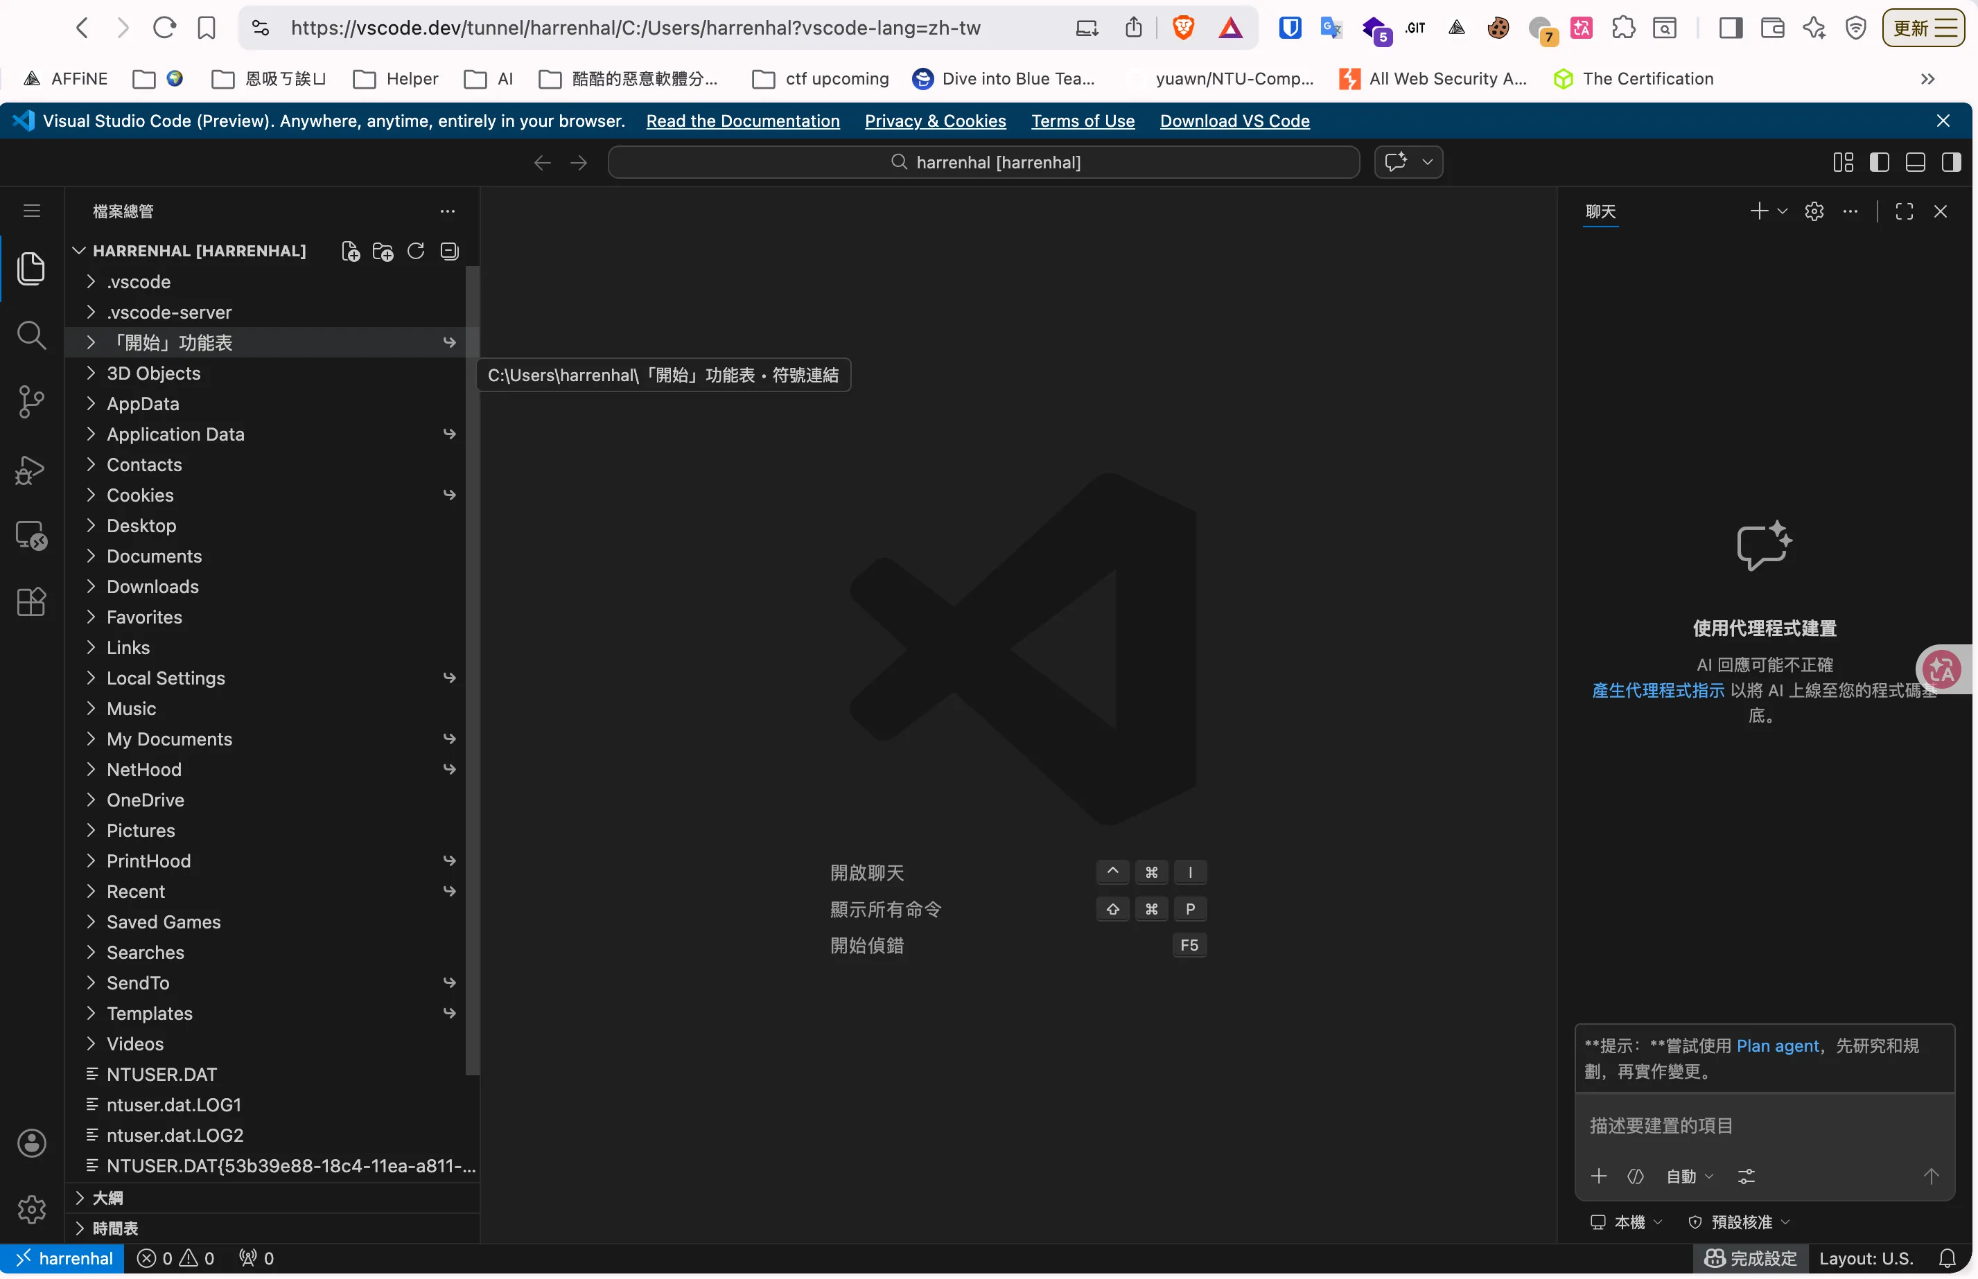Open Privacy & Cookies link

point(936,121)
